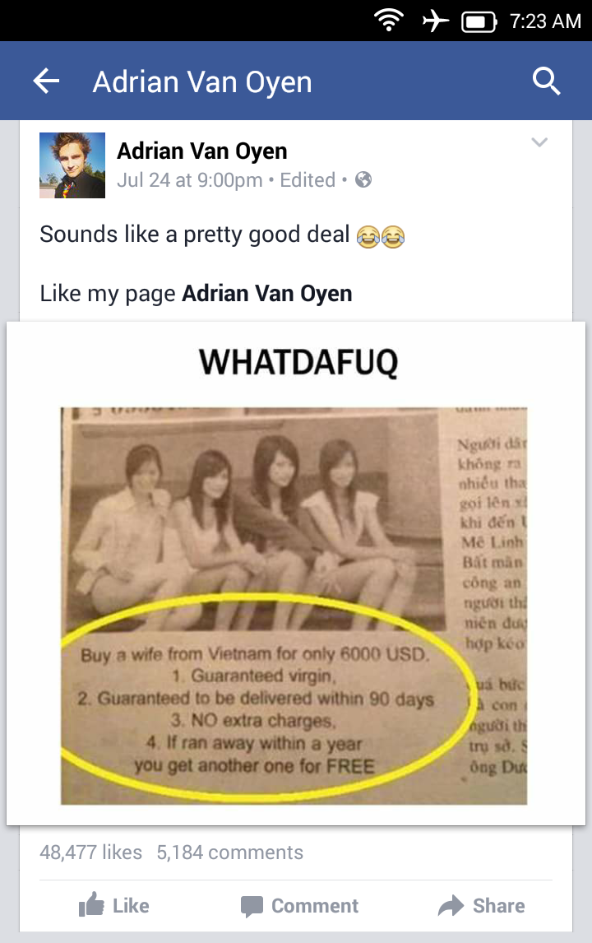The height and width of the screenshot is (943, 592).
Task: Open post timestamp Jul 24 at 9:00pm
Action: [x=189, y=180]
